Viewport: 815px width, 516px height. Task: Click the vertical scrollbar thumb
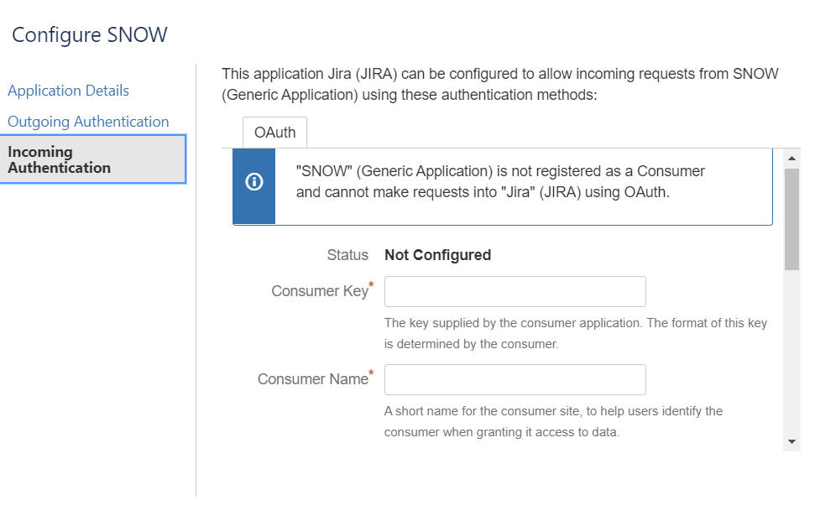tap(791, 219)
